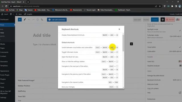Open Pages in the admin sidebar
The height and width of the screenshot is (102, 182).
click(x=3, y=48)
